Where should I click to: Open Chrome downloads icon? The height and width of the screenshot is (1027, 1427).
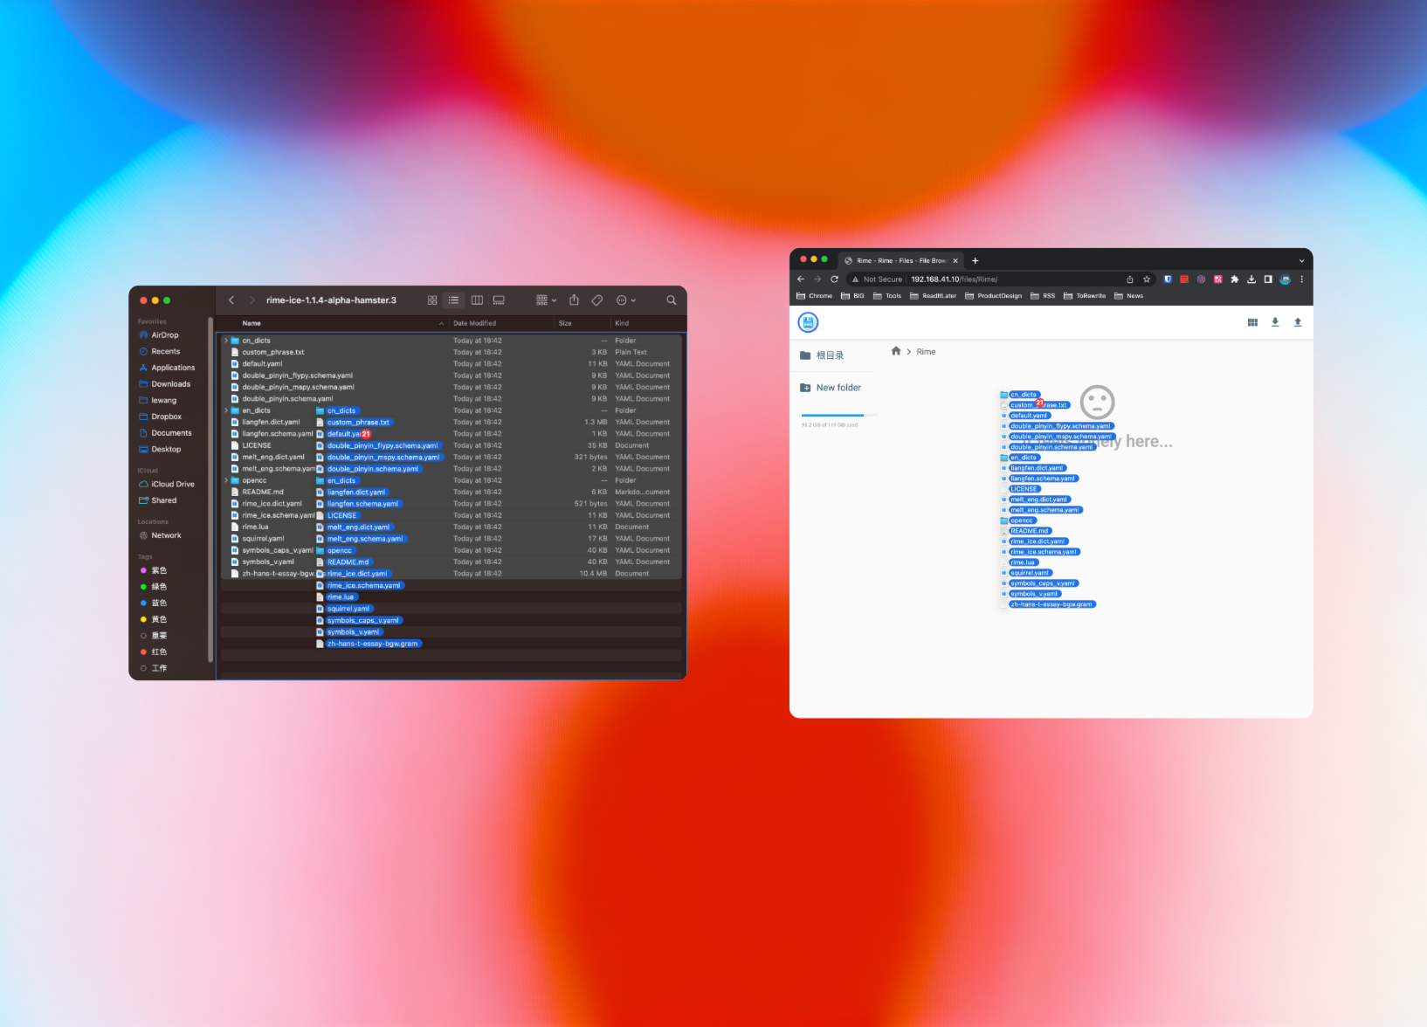tap(1251, 279)
